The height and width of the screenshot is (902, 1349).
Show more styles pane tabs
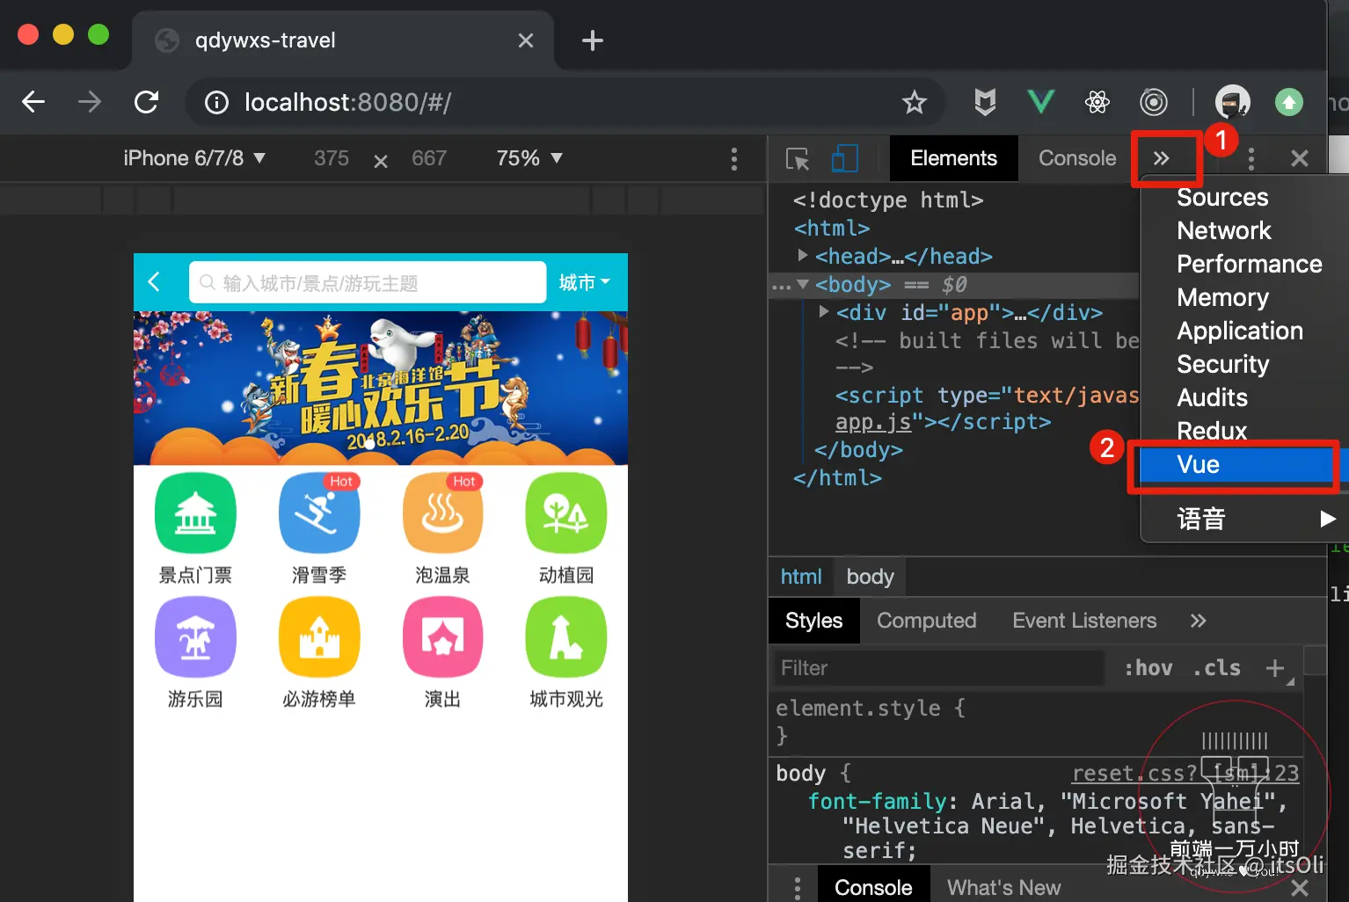point(1198,621)
